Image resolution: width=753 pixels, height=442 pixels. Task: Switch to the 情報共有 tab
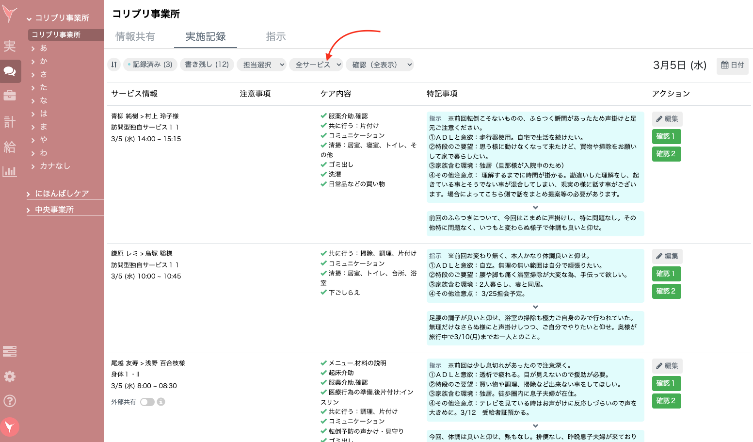pyautogui.click(x=134, y=36)
